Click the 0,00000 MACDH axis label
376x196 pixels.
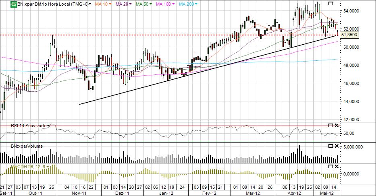(x=351, y=174)
